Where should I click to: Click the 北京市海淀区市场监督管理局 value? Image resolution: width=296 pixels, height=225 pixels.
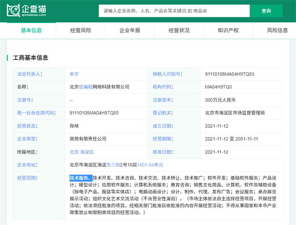[x=235, y=113]
